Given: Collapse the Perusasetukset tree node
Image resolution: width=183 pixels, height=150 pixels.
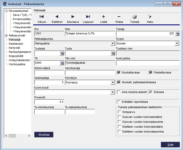Looking at the screenshot, I should tap(6, 11).
